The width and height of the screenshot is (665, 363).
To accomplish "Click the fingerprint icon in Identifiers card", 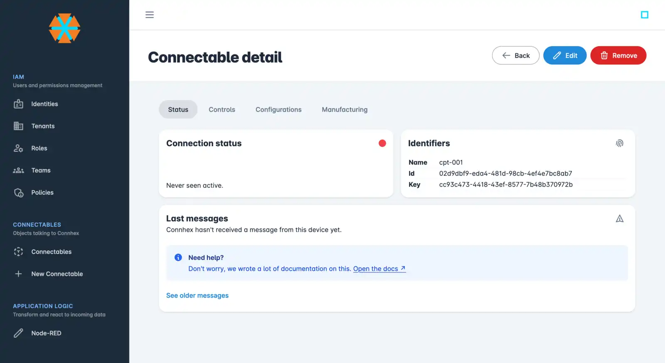I will click(x=620, y=143).
